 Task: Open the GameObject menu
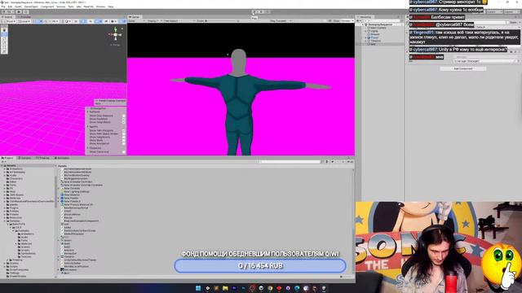(x=31, y=7)
